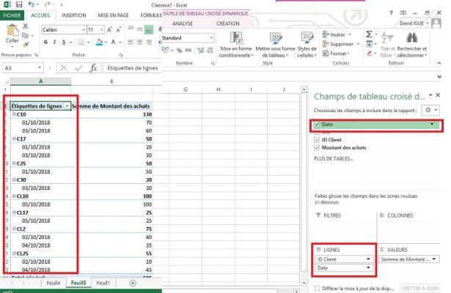Click the formula bar input
Screen dimensions: 451x293
tap(132, 68)
